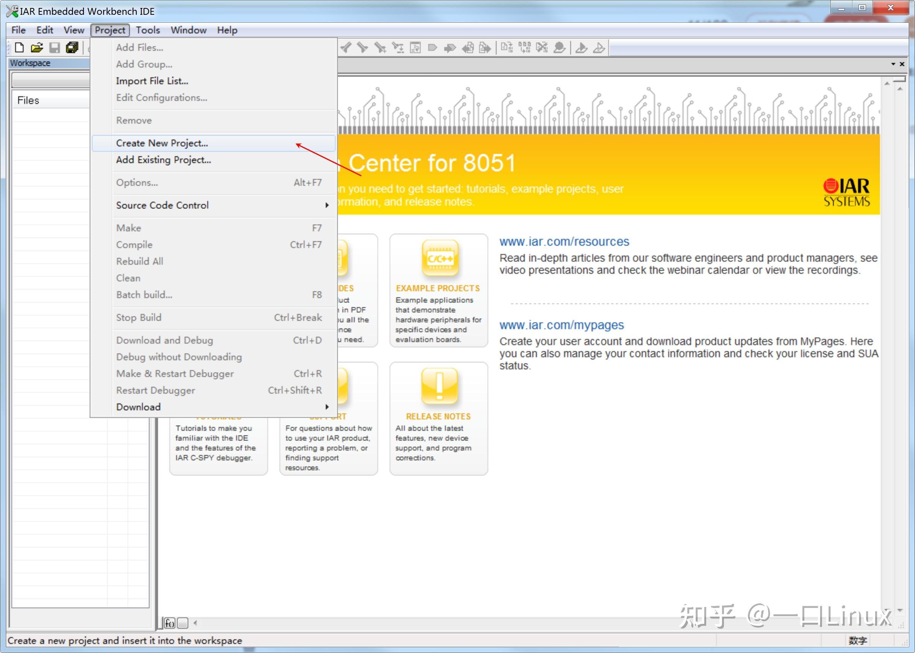Image resolution: width=915 pixels, height=653 pixels.
Task: Click the Add Files... menu entry
Action: click(x=214, y=47)
